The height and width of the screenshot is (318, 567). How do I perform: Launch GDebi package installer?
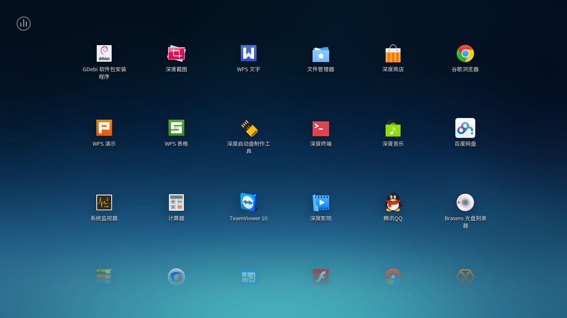point(104,53)
